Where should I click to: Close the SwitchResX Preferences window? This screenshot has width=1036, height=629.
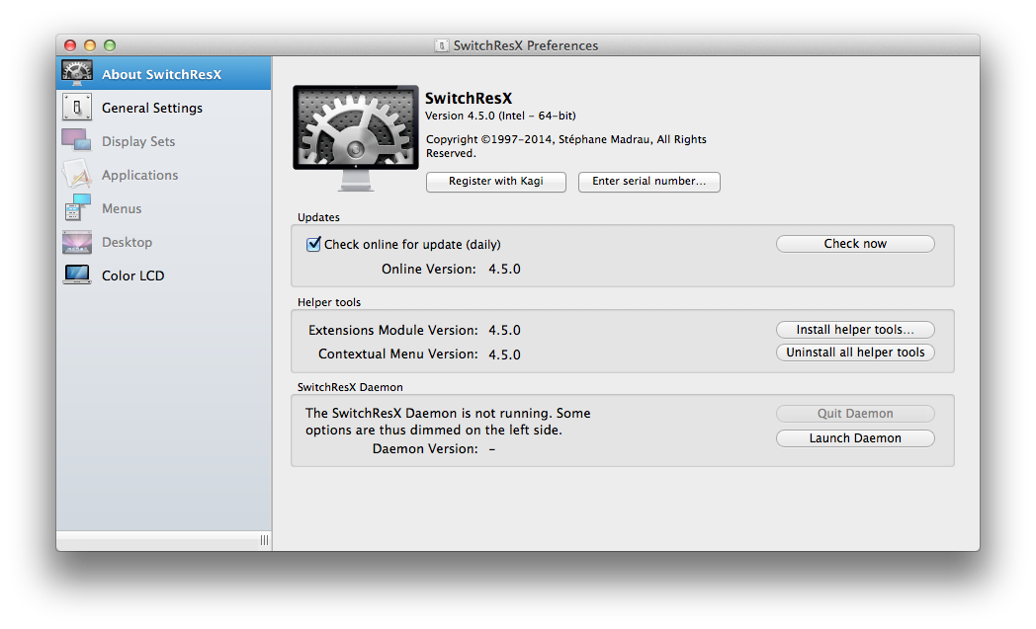pos(70,44)
